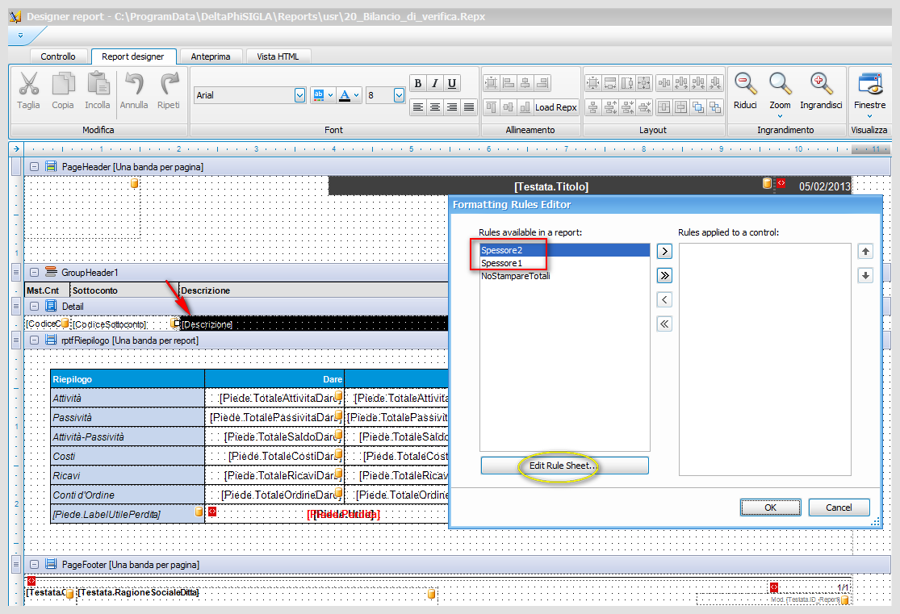900x614 pixels.
Task: Open the Finestre visualizza icon
Action: pos(869,84)
